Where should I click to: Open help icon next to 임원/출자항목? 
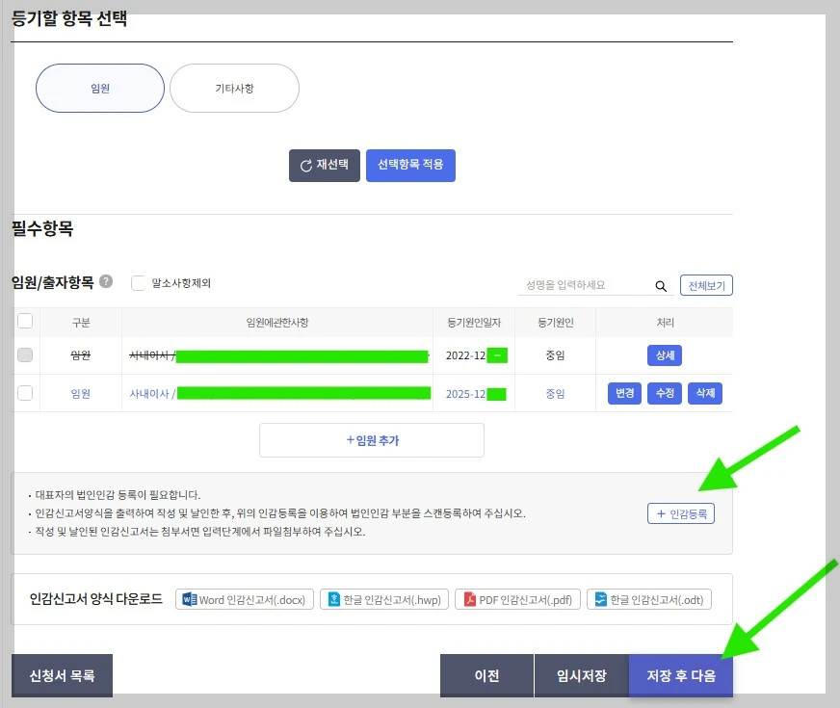[106, 281]
